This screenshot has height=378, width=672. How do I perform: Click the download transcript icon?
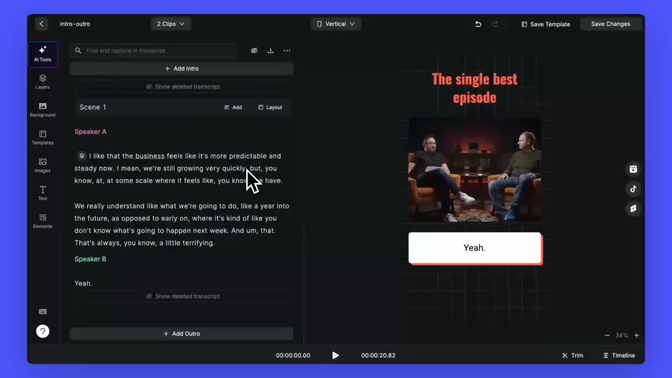(271, 50)
